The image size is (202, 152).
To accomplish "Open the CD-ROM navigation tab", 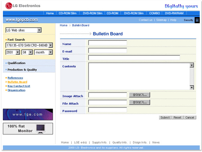I will [x=112, y=13].
